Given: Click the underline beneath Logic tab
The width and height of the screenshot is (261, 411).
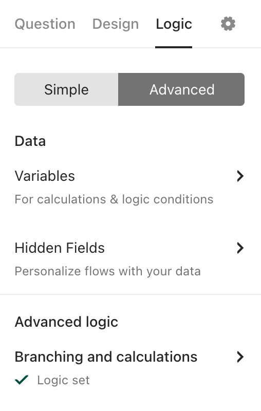Looking at the screenshot, I should coord(174,47).
